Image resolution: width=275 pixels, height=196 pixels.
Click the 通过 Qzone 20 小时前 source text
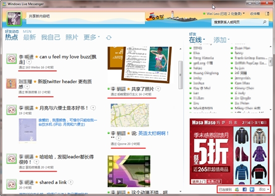[125, 144]
